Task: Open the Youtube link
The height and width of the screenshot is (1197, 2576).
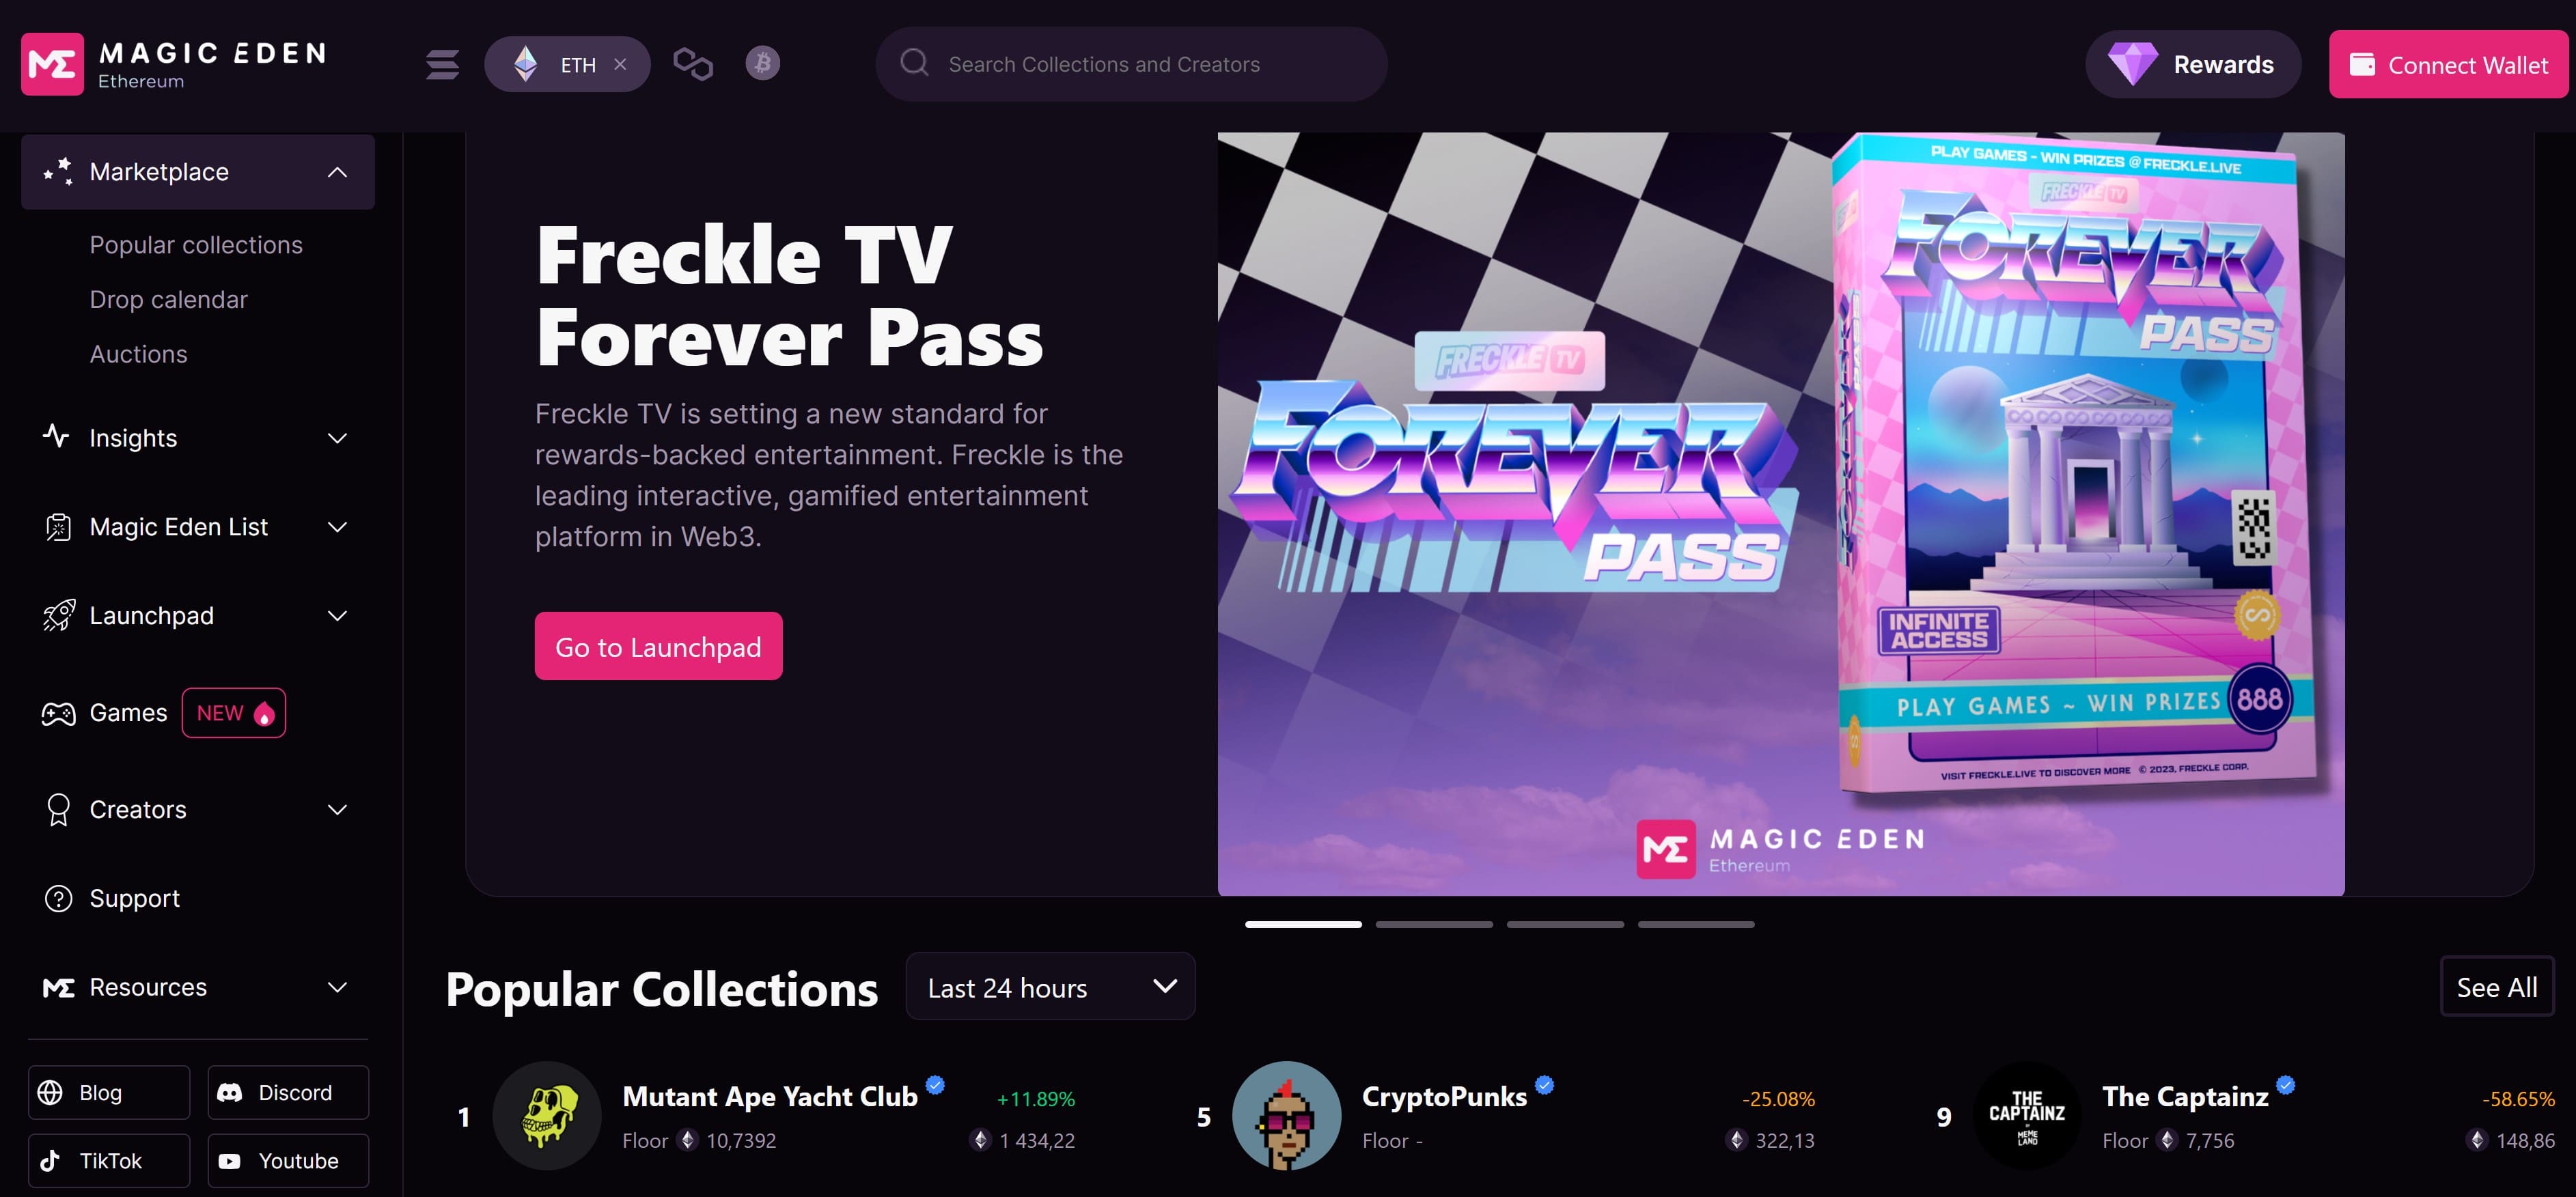Action: pos(288,1160)
